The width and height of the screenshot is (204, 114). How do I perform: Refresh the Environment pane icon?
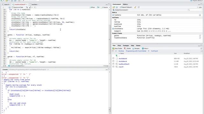tap(139, 7)
